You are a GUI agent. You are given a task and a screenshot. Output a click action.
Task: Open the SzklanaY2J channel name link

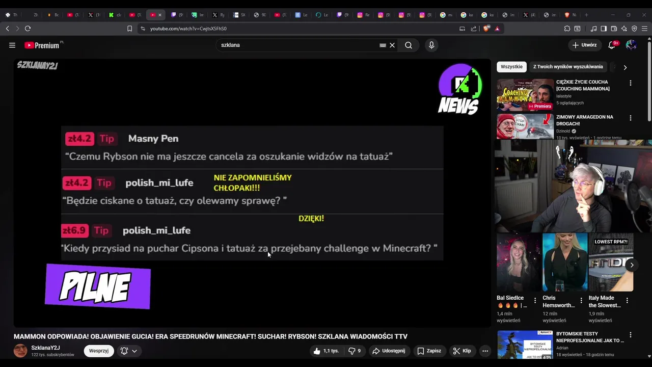(x=45, y=348)
